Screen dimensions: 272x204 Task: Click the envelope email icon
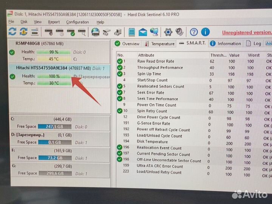pos(143,32)
